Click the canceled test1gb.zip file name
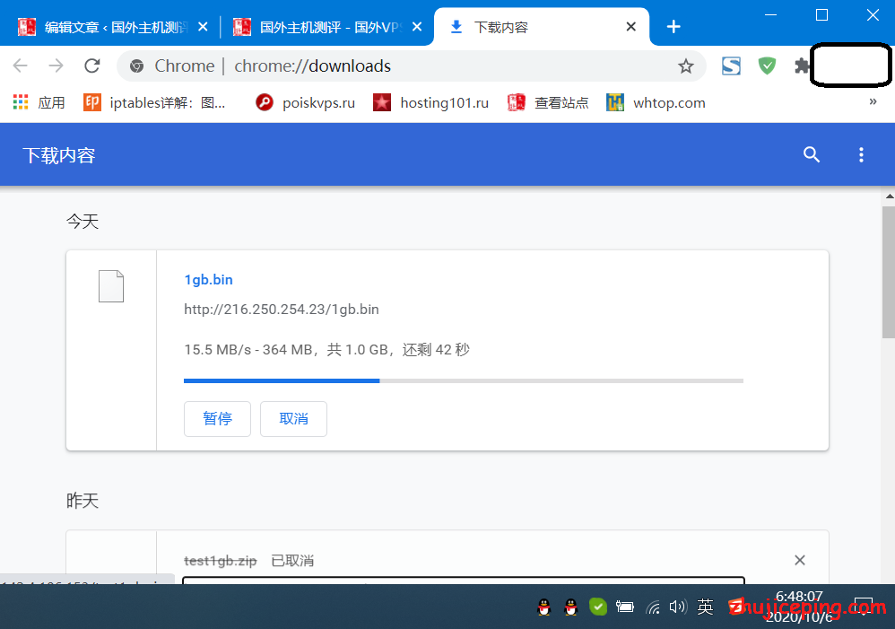 [221, 561]
